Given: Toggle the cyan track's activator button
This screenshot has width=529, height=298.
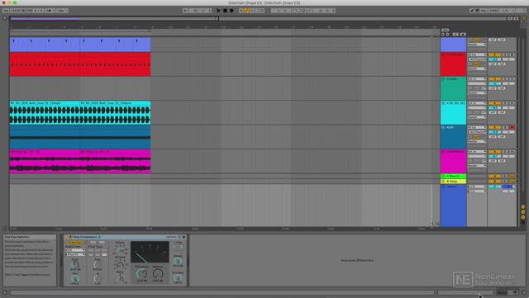Looking at the screenshot, I should tap(495, 103).
